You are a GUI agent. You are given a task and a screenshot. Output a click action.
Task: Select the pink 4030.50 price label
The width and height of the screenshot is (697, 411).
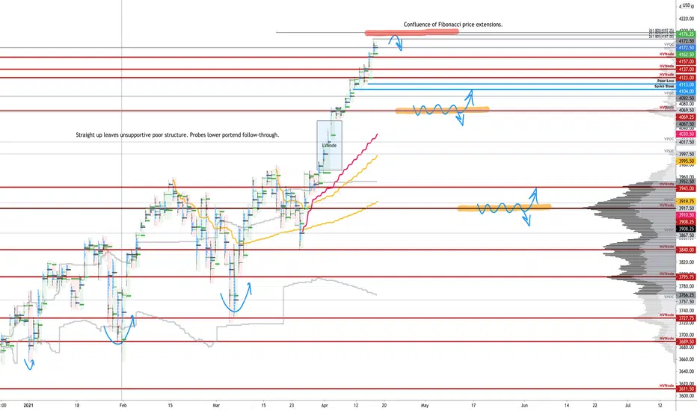[686, 135]
